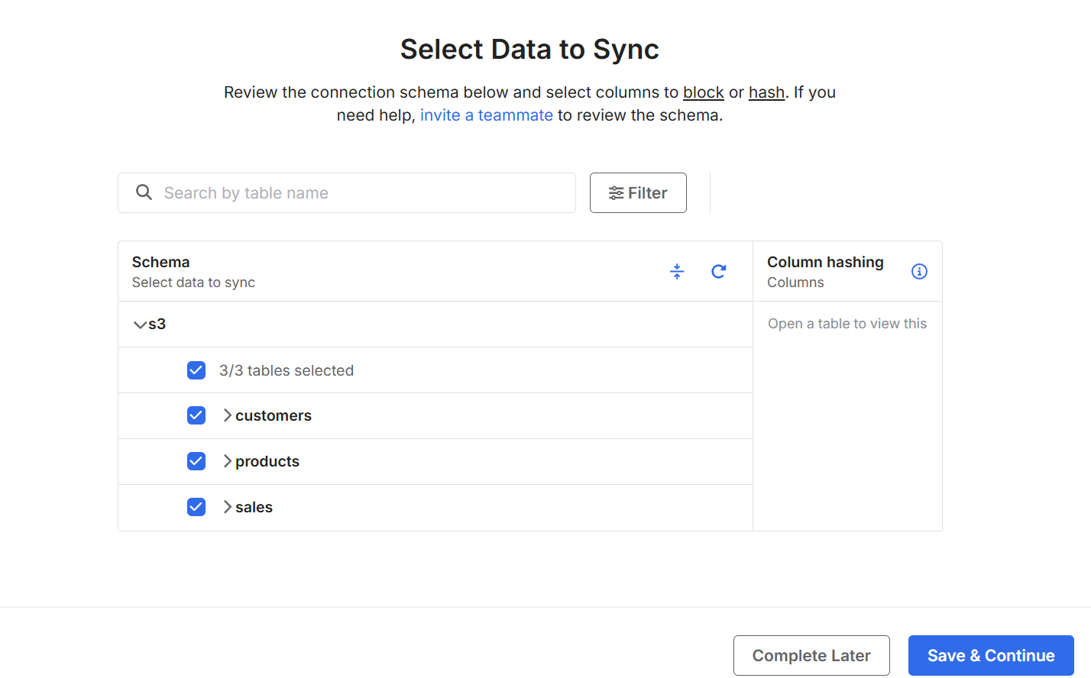The image size is (1091, 678).
Task: Click the Filter button
Action: coord(638,193)
